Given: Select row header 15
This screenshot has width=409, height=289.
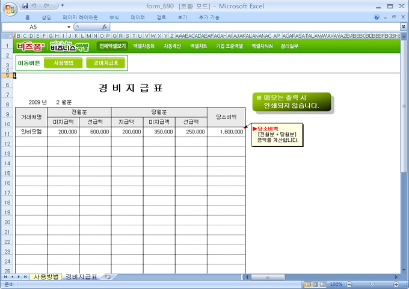Looking at the screenshot, I should (7, 173).
